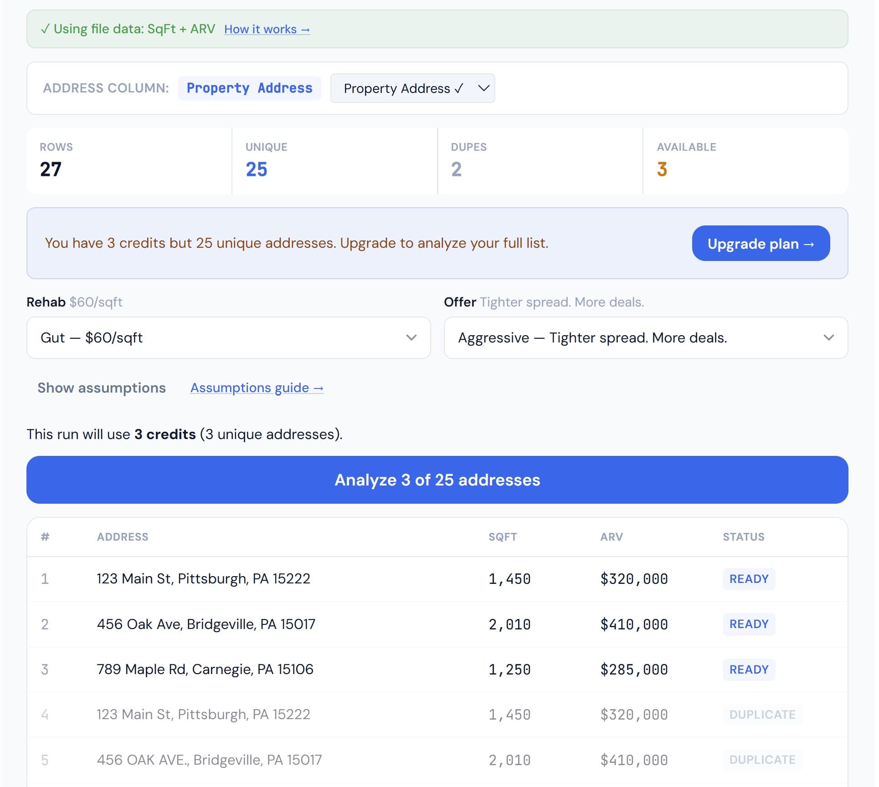The height and width of the screenshot is (787, 879).
Task: Open the Assumptions guide link
Action: click(257, 388)
